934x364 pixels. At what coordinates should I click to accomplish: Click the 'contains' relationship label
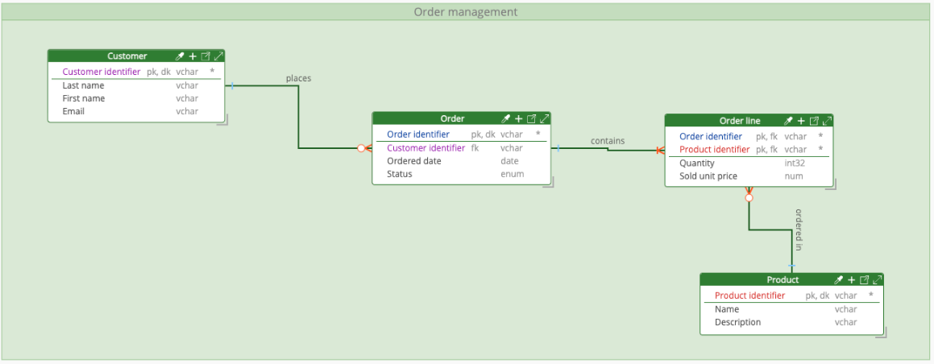608,141
